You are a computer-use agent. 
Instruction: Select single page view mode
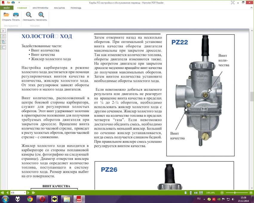click(x=186, y=193)
